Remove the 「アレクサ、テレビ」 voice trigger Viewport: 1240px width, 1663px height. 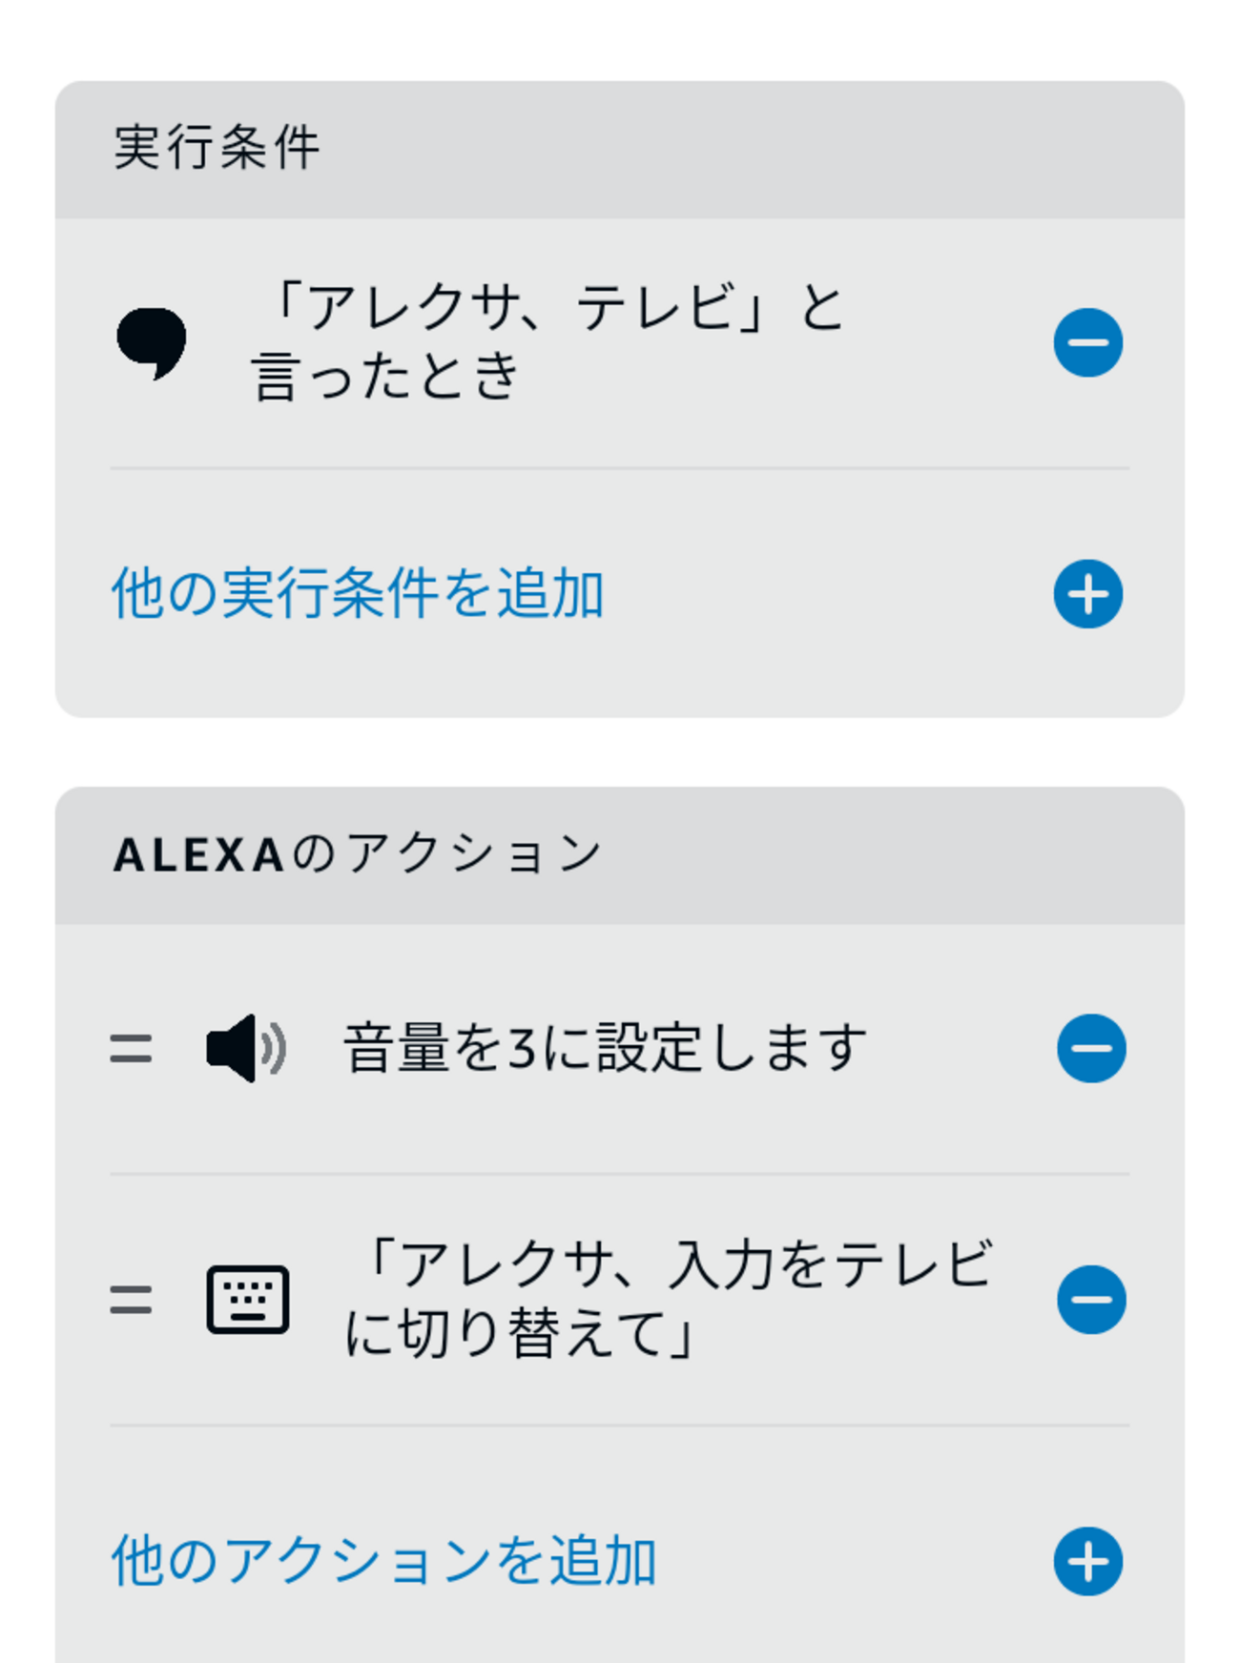(x=1087, y=342)
